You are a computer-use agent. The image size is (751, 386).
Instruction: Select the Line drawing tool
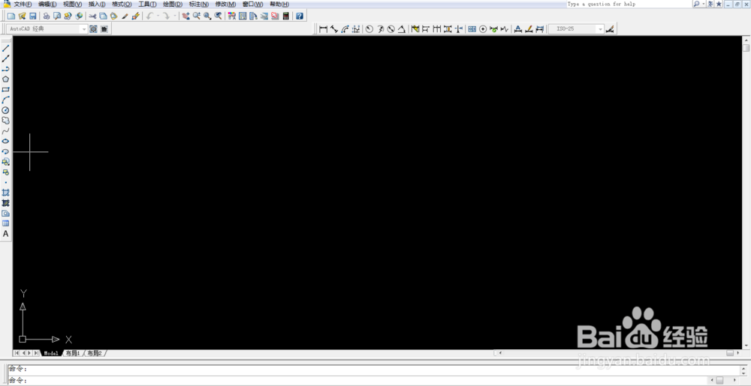(6, 48)
